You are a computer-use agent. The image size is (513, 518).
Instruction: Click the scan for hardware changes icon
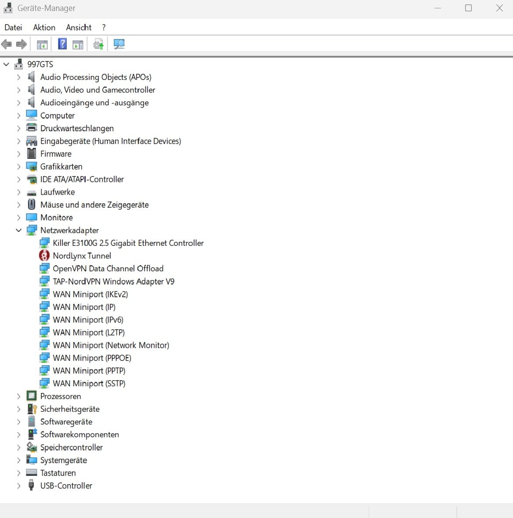[119, 44]
